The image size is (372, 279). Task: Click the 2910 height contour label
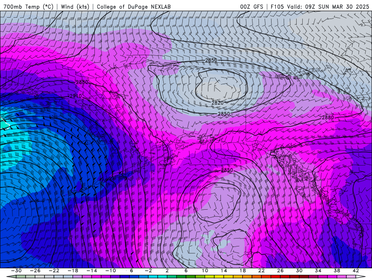pyautogui.click(x=76, y=96)
